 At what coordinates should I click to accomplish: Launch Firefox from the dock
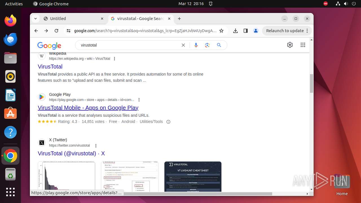click(x=10, y=21)
